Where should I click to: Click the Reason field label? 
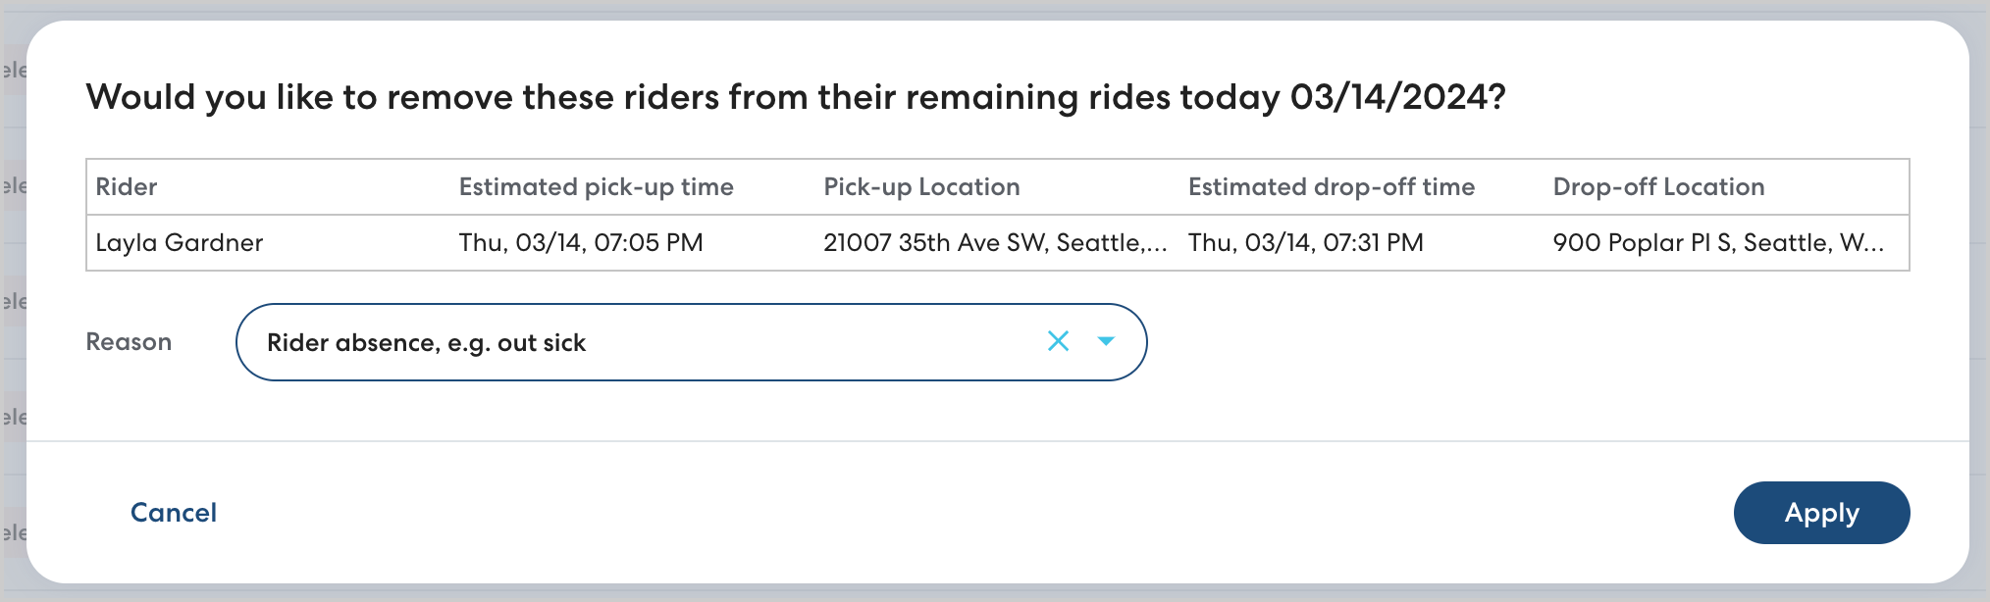129,342
